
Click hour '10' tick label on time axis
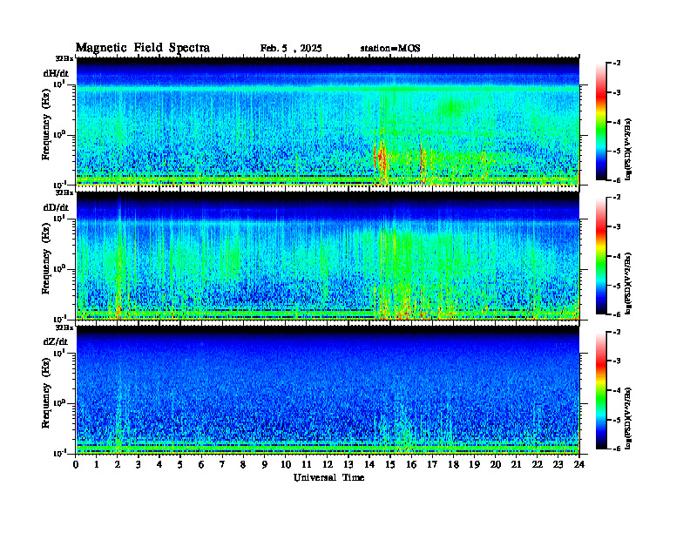(286, 465)
